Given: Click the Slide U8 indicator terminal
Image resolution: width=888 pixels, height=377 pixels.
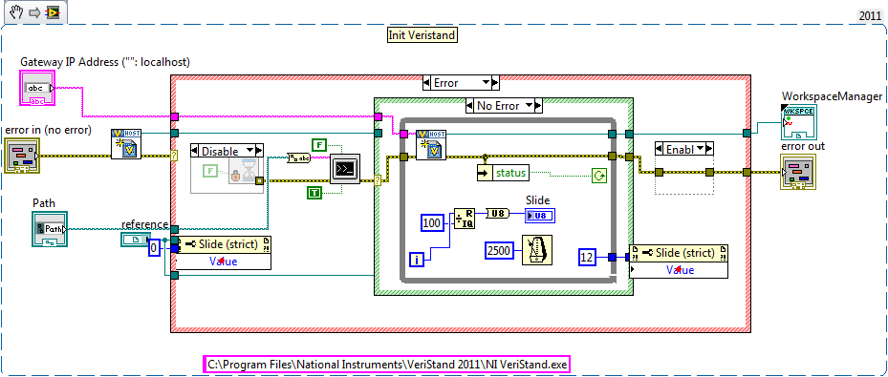Looking at the screenshot, I should [x=540, y=216].
